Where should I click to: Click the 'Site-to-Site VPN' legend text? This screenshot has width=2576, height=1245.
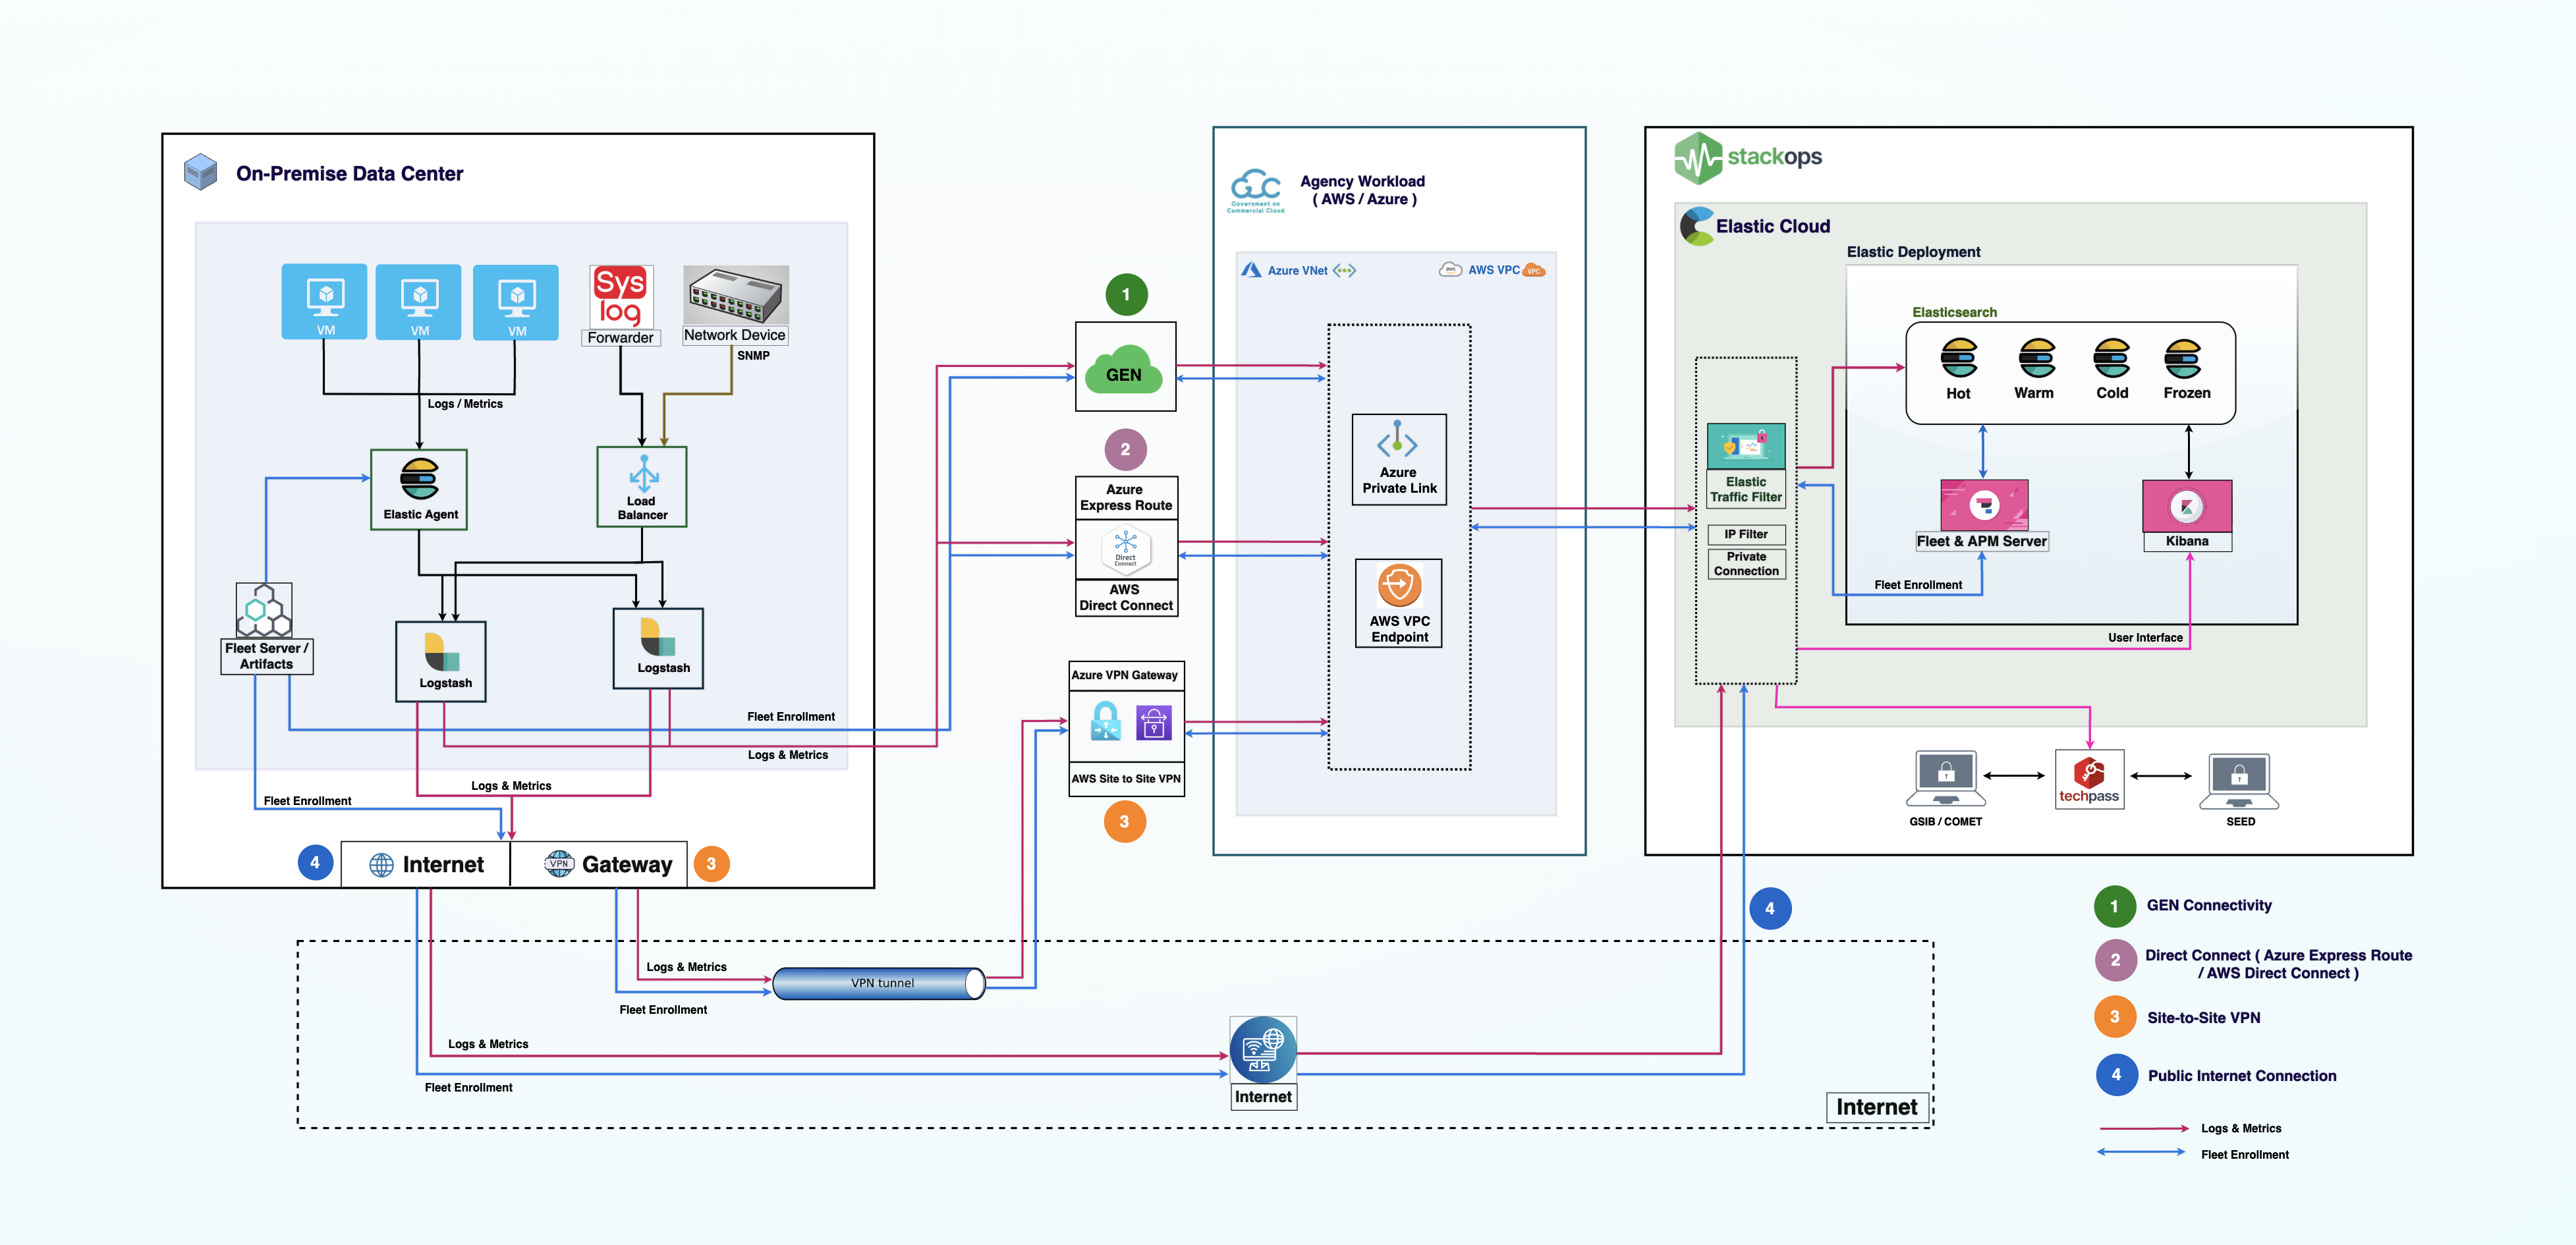pyautogui.click(x=2203, y=1017)
